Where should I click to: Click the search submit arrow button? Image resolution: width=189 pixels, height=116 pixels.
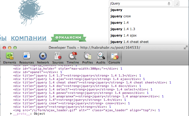(x=176, y=3)
